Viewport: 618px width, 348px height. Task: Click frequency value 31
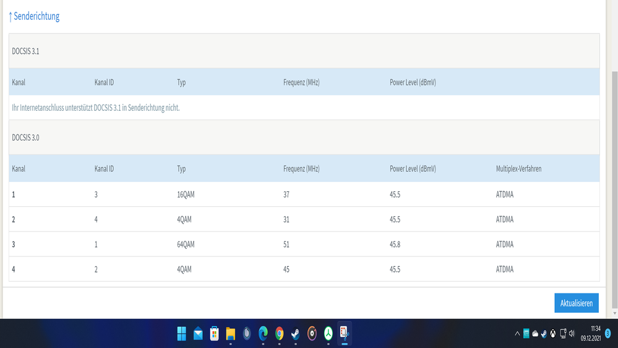click(286, 219)
